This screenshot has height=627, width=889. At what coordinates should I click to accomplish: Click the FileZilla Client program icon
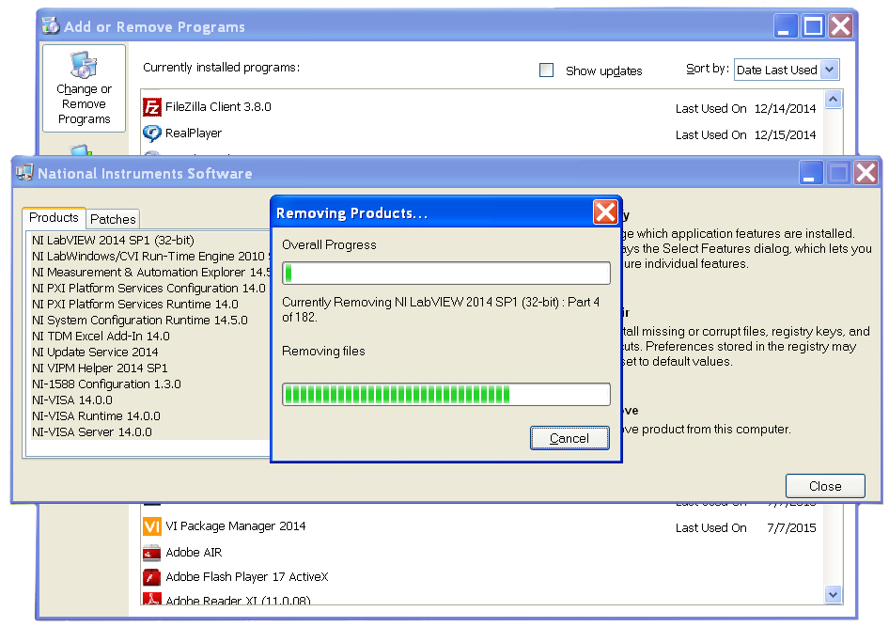coord(152,107)
